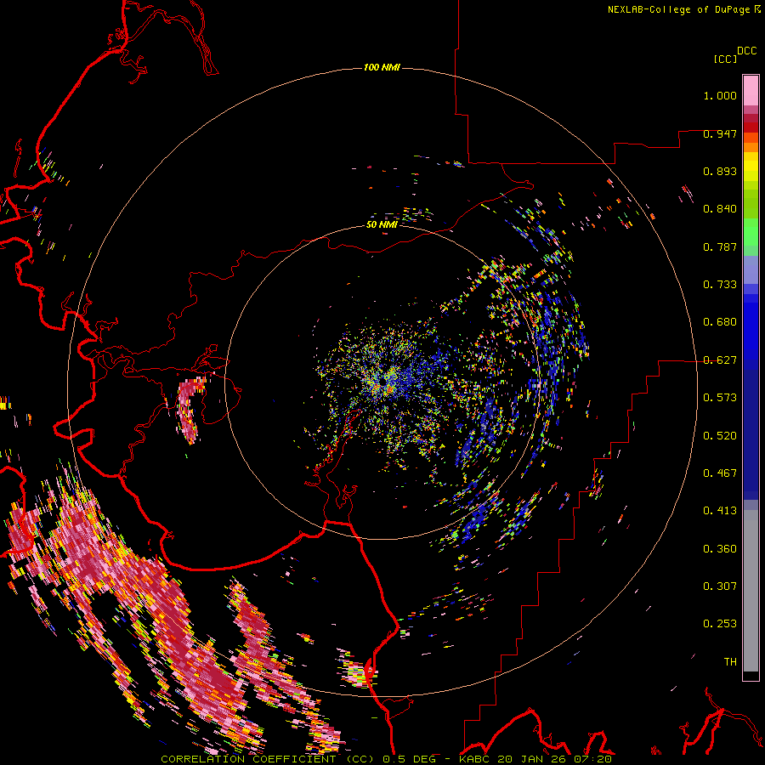Select the 0.360 scale value
The height and width of the screenshot is (765, 765).
point(720,549)
